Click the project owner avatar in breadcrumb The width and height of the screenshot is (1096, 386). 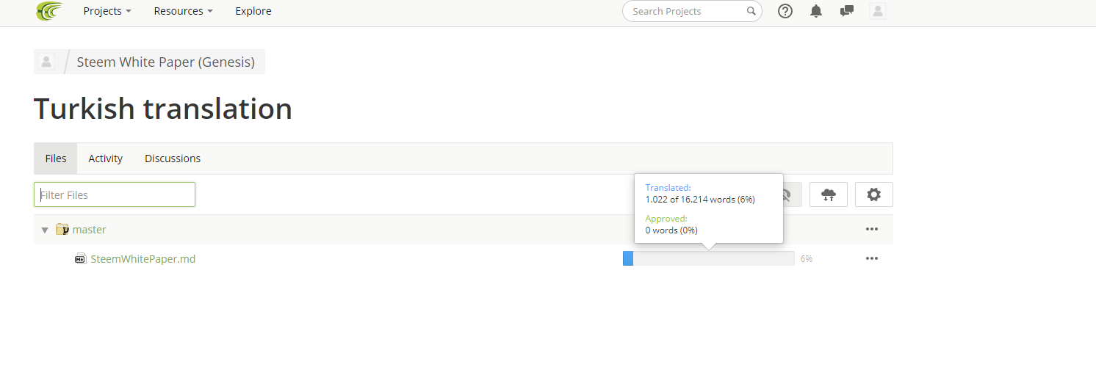[x=46, y=62]
